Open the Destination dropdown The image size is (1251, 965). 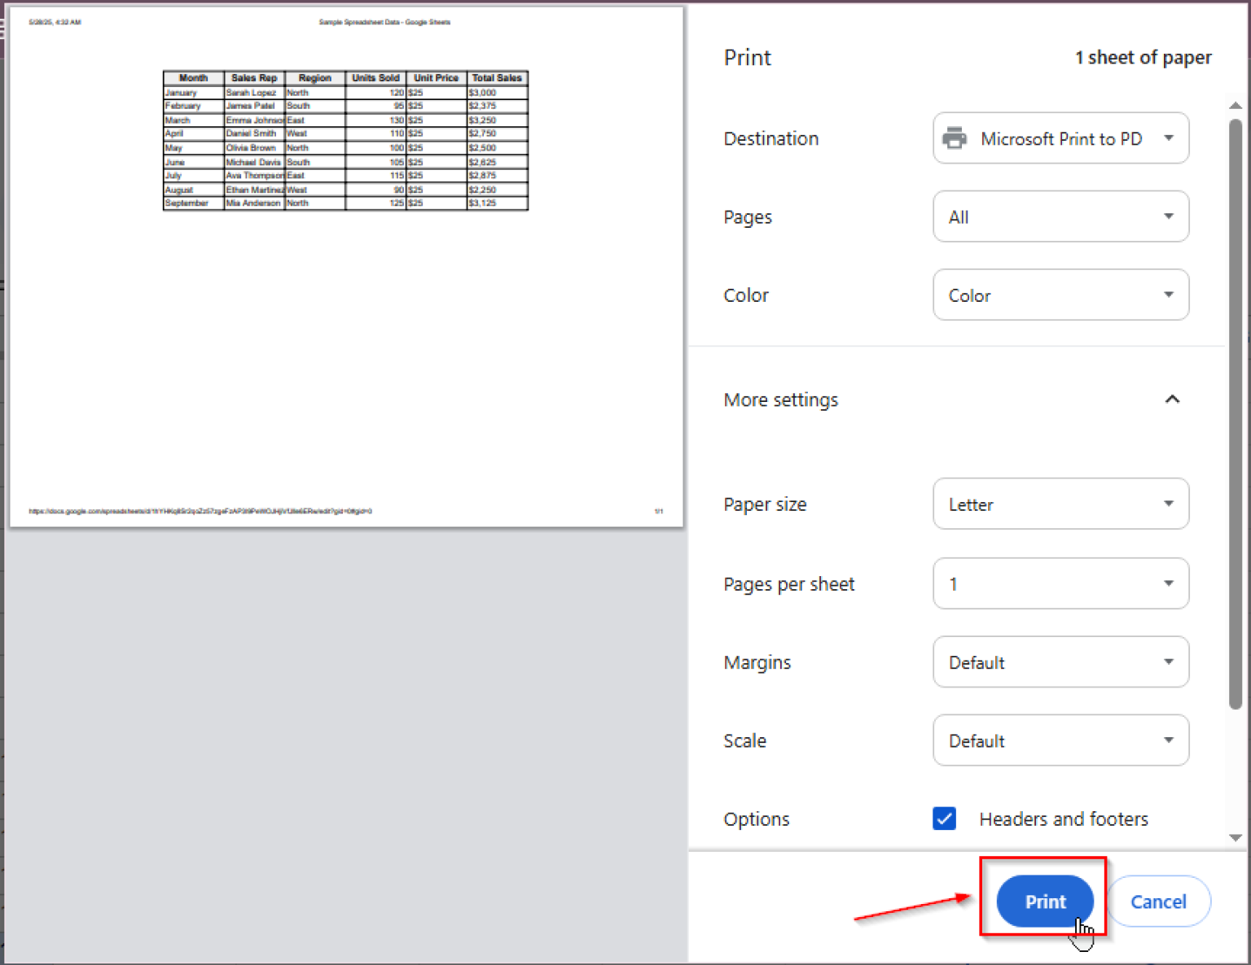pyautogui.click(x=1059, y=138)
